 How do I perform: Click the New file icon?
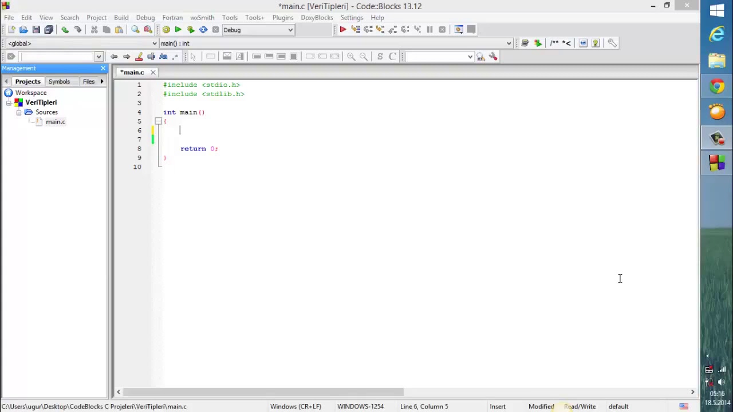[11, 30]
